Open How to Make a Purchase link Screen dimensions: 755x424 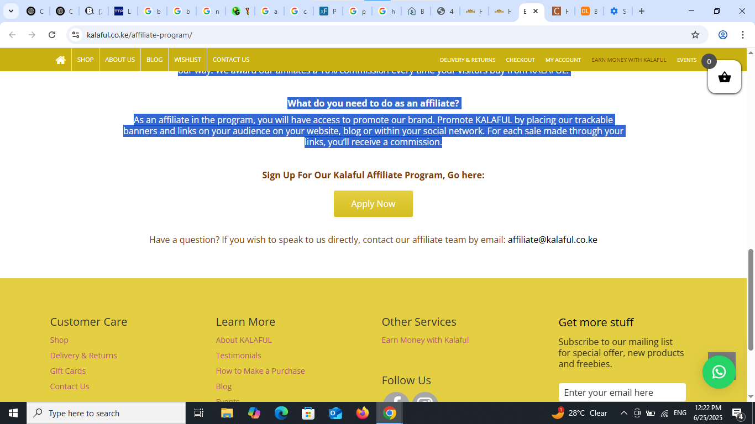(260, 371)
